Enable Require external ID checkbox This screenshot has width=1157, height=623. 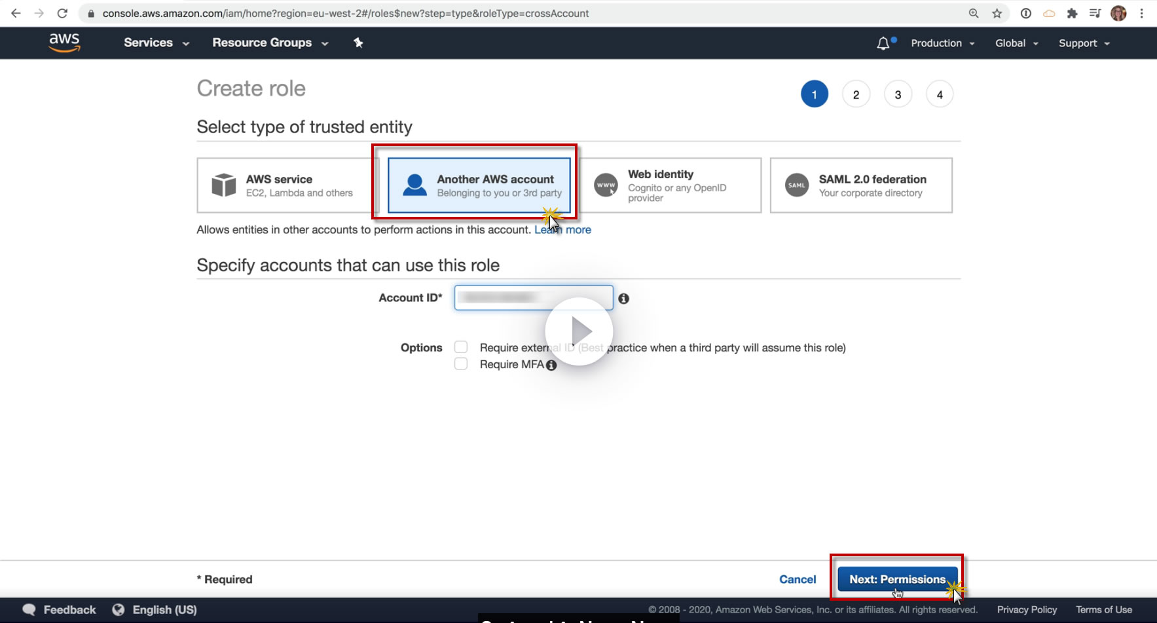tap(461, 347)
